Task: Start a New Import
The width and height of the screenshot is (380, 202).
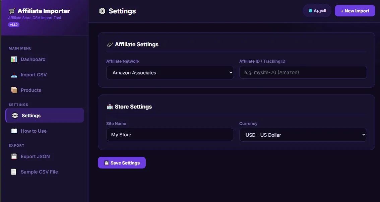Action: [355, 11]
